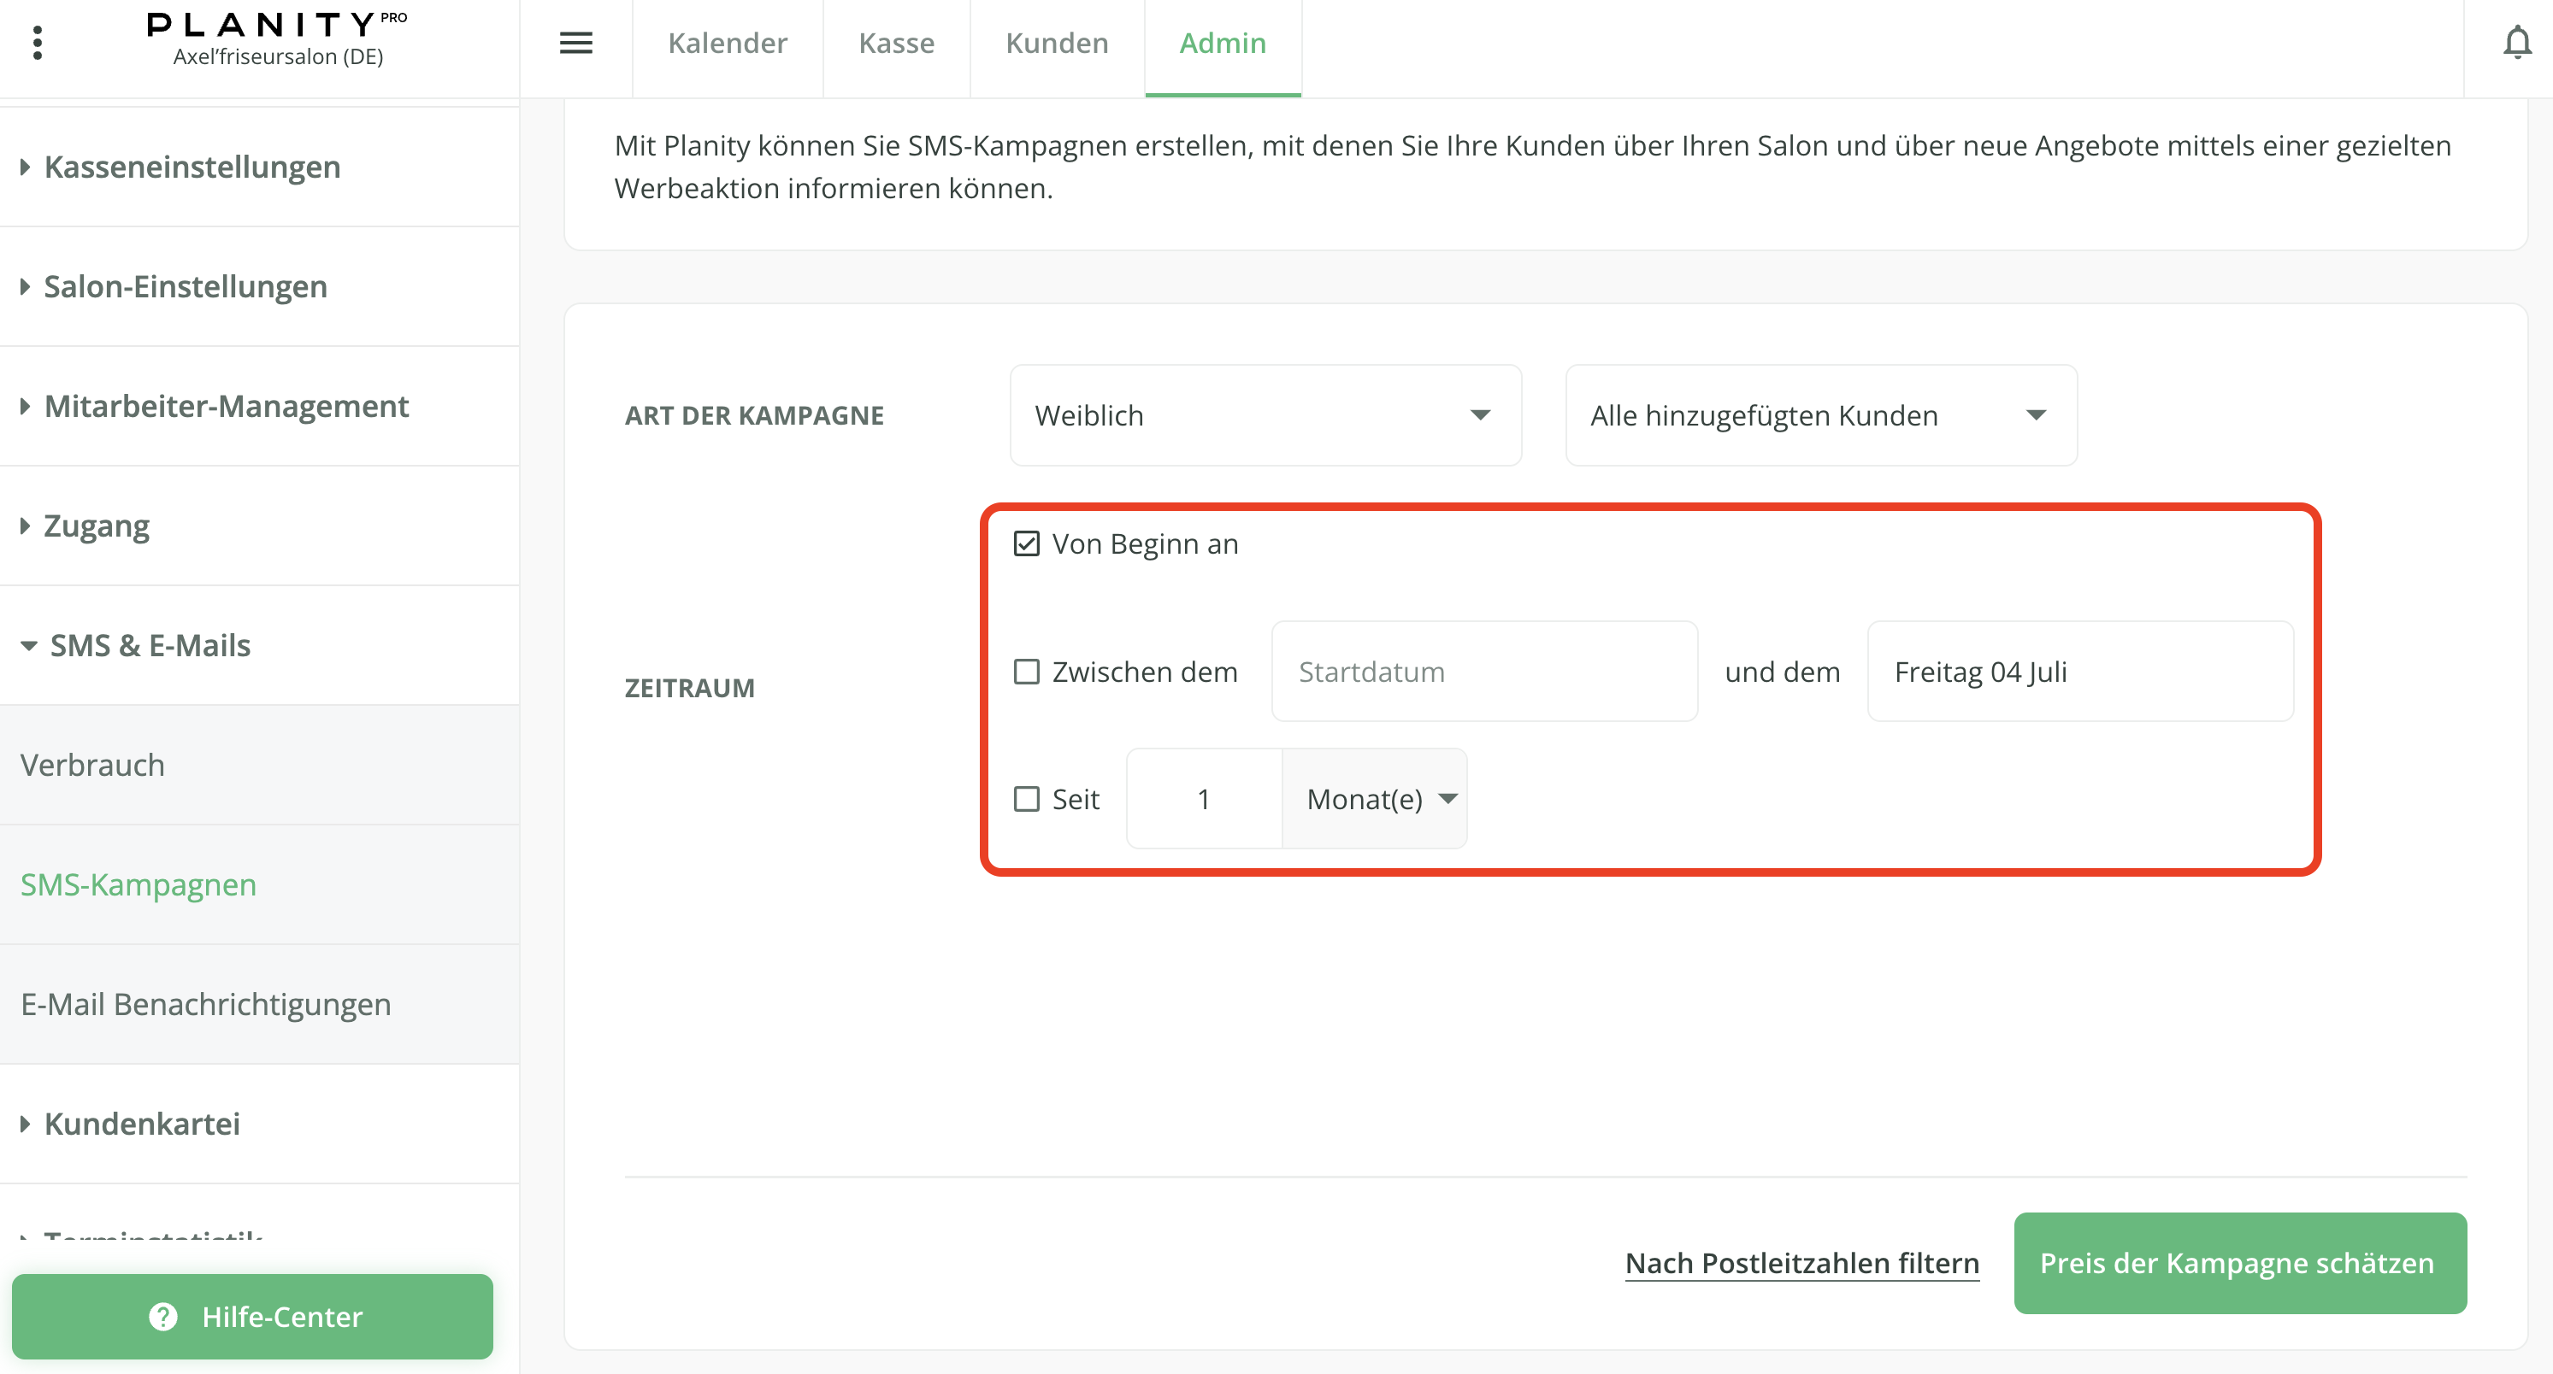Viewport: 2553px width, 1374px height.
Task: Open the Weiblich gender dropdown
Action: 1265,415
